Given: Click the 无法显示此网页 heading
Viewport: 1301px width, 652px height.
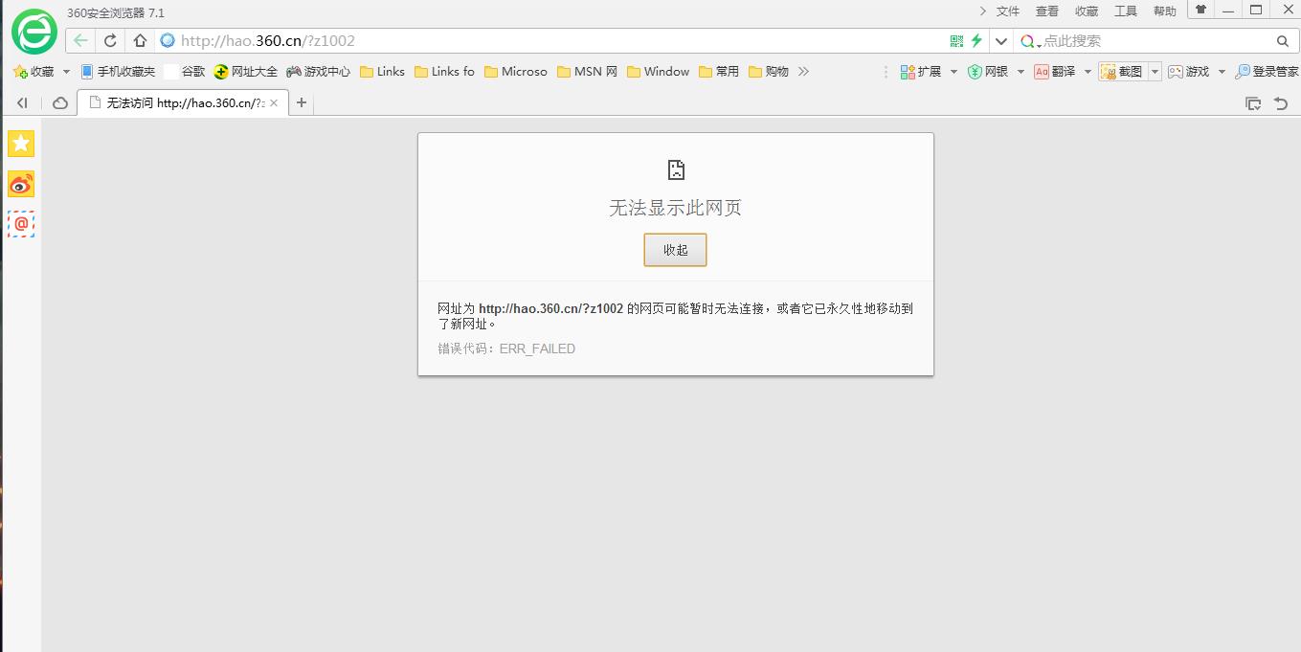Looking at the screenshot, I should click(x=676, y=208).
